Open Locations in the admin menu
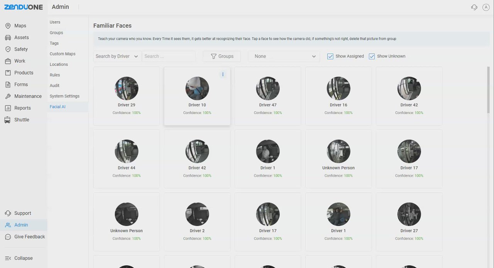 click(59, 64)
